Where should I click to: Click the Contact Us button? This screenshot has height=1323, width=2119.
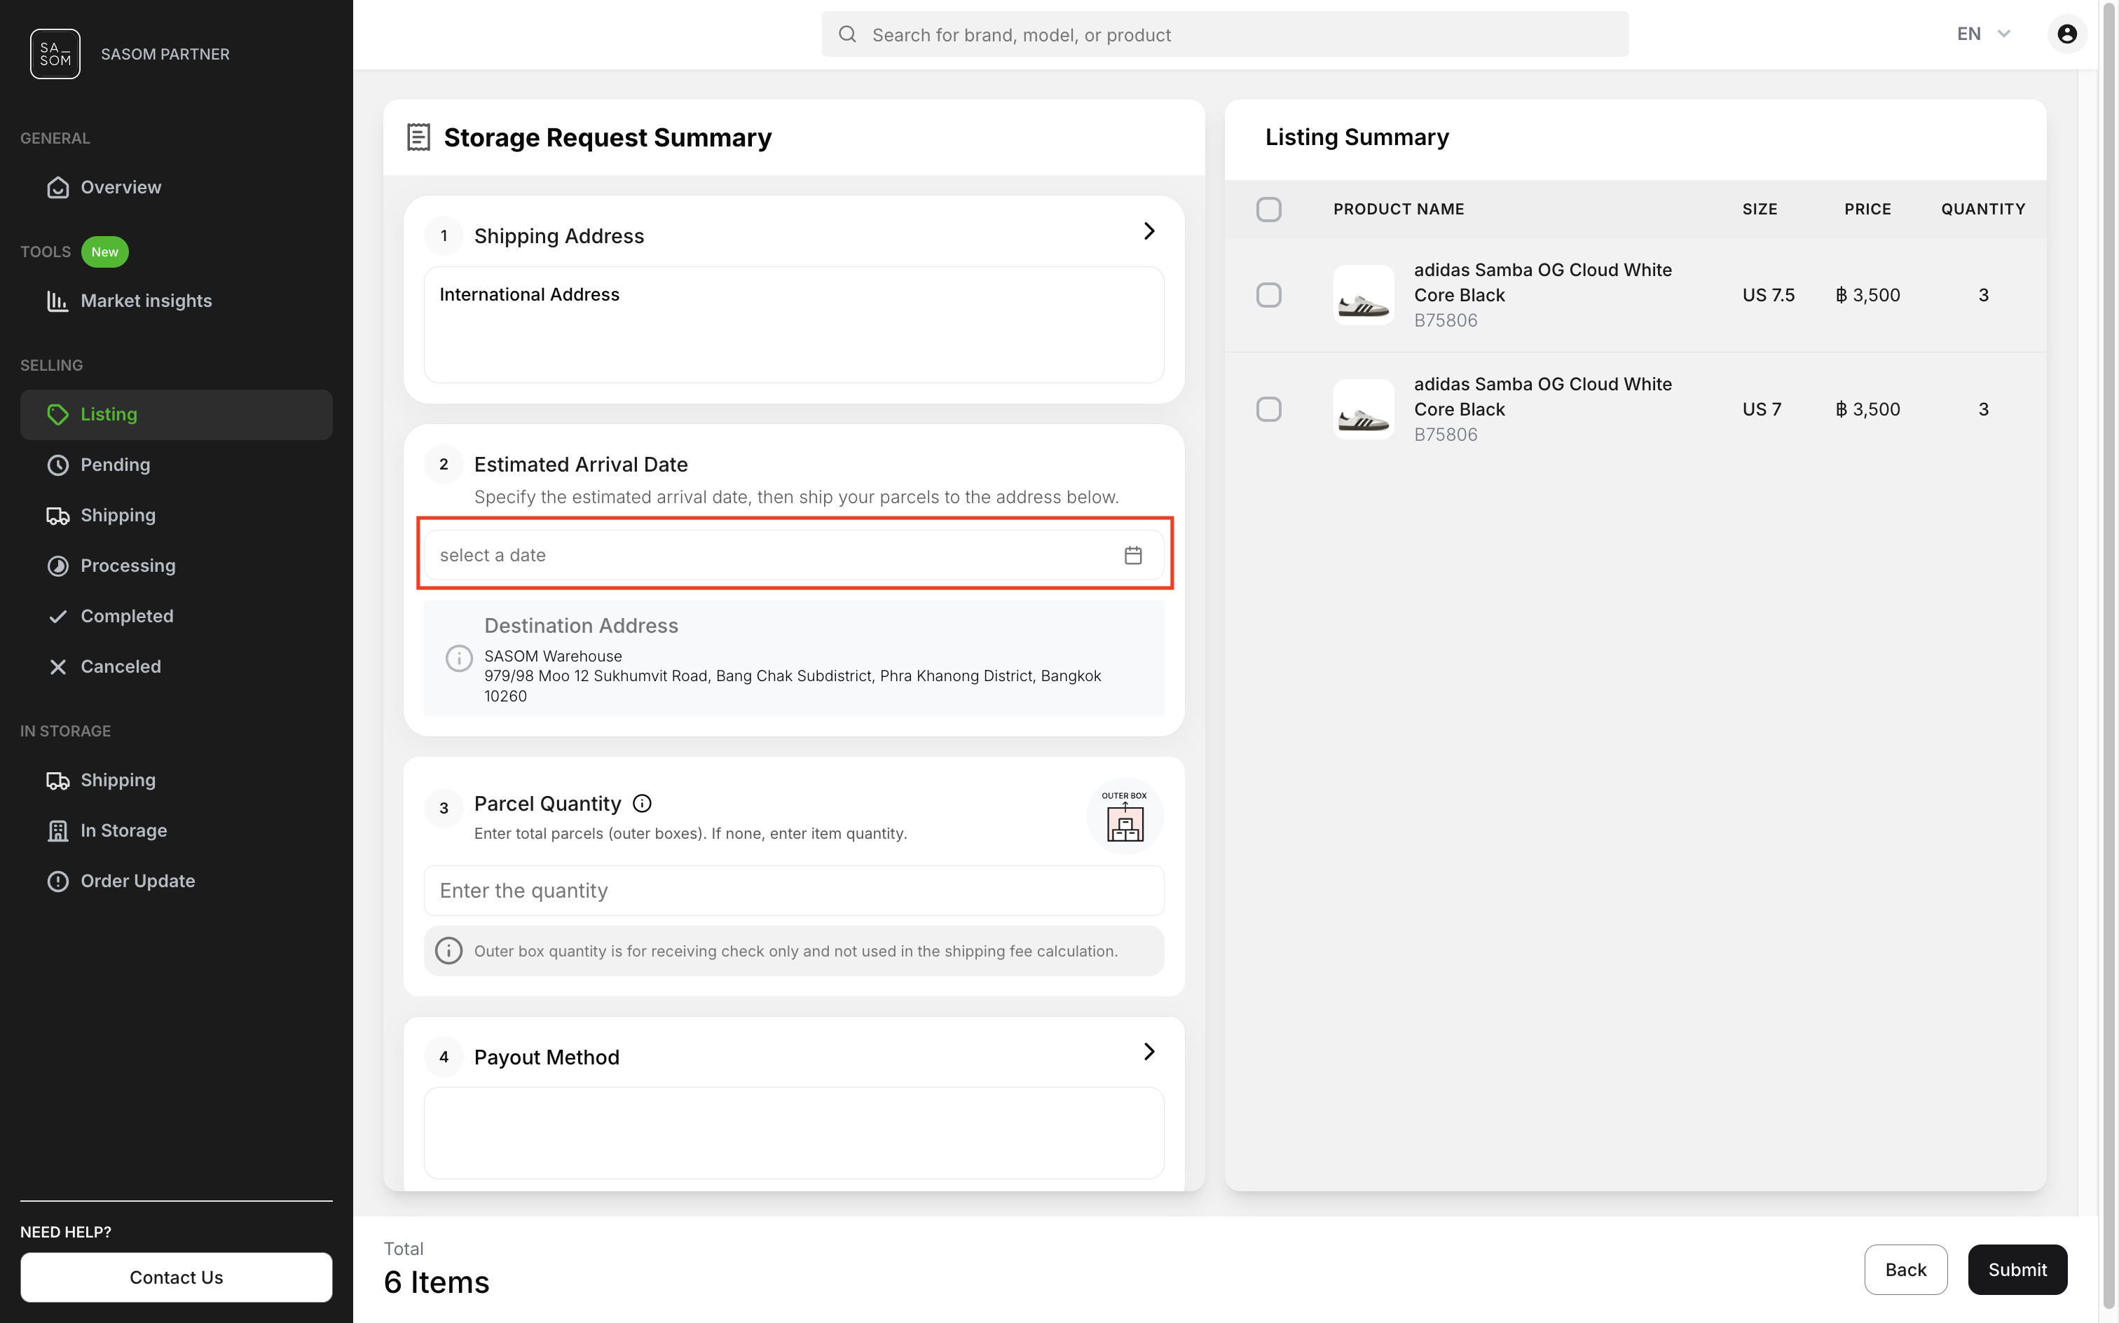[x=176, y=1277]
